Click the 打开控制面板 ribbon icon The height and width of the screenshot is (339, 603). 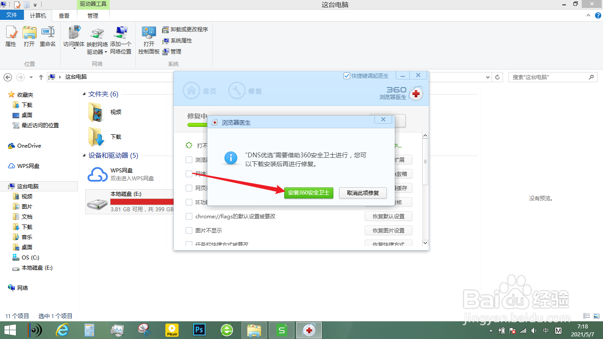[x=149, y=40]
